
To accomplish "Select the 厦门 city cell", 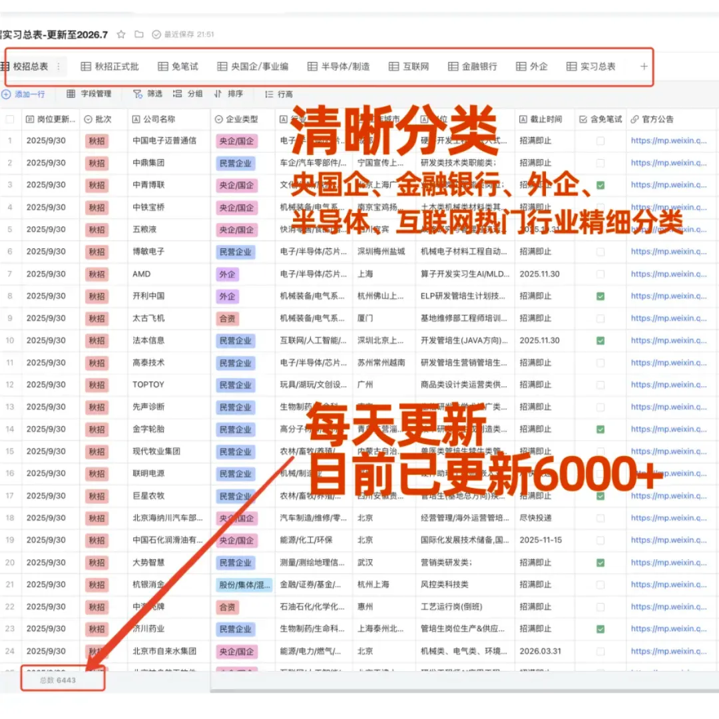I will [x=384, y=318].
